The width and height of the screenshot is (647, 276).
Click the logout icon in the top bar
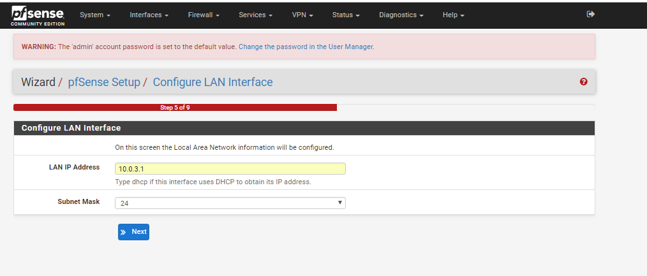point(590,15)
